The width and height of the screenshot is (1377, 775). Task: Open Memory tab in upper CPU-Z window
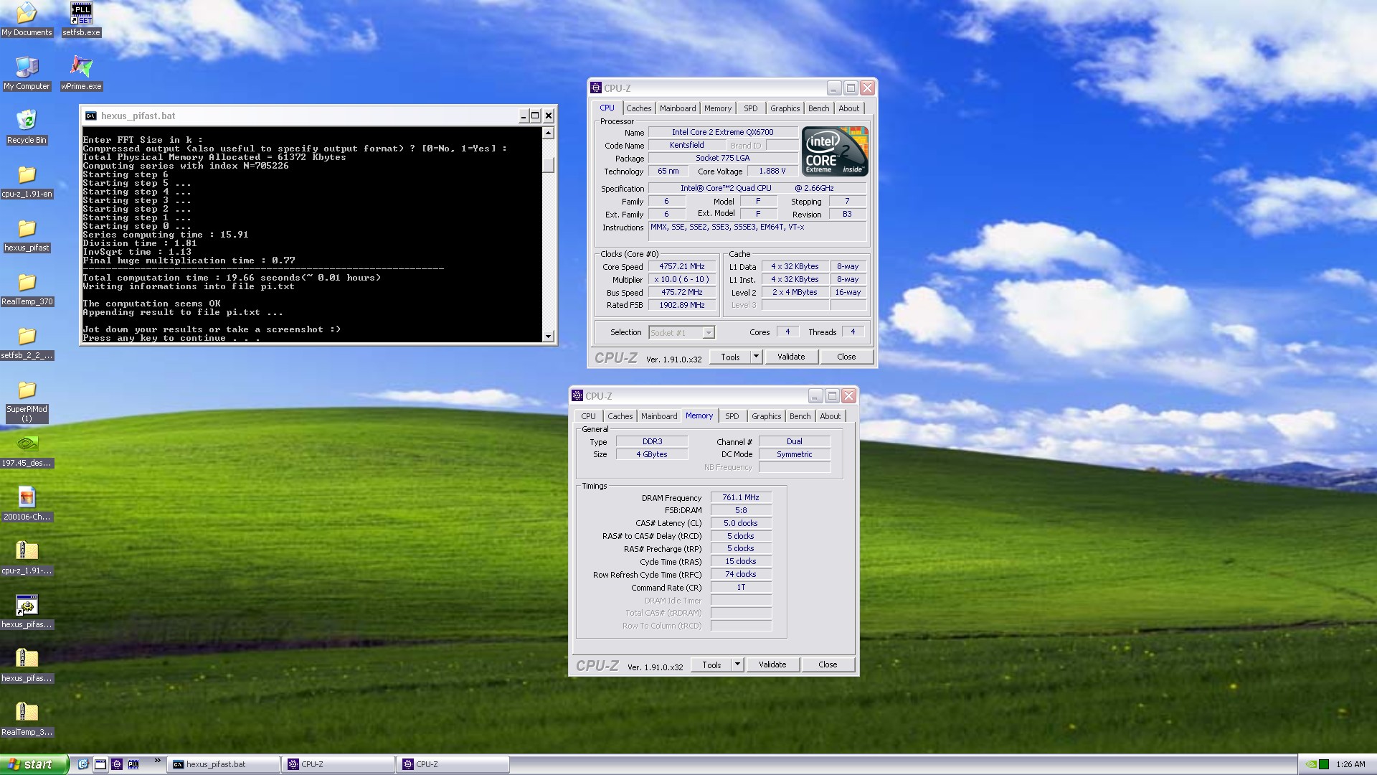tap(718, 108)
